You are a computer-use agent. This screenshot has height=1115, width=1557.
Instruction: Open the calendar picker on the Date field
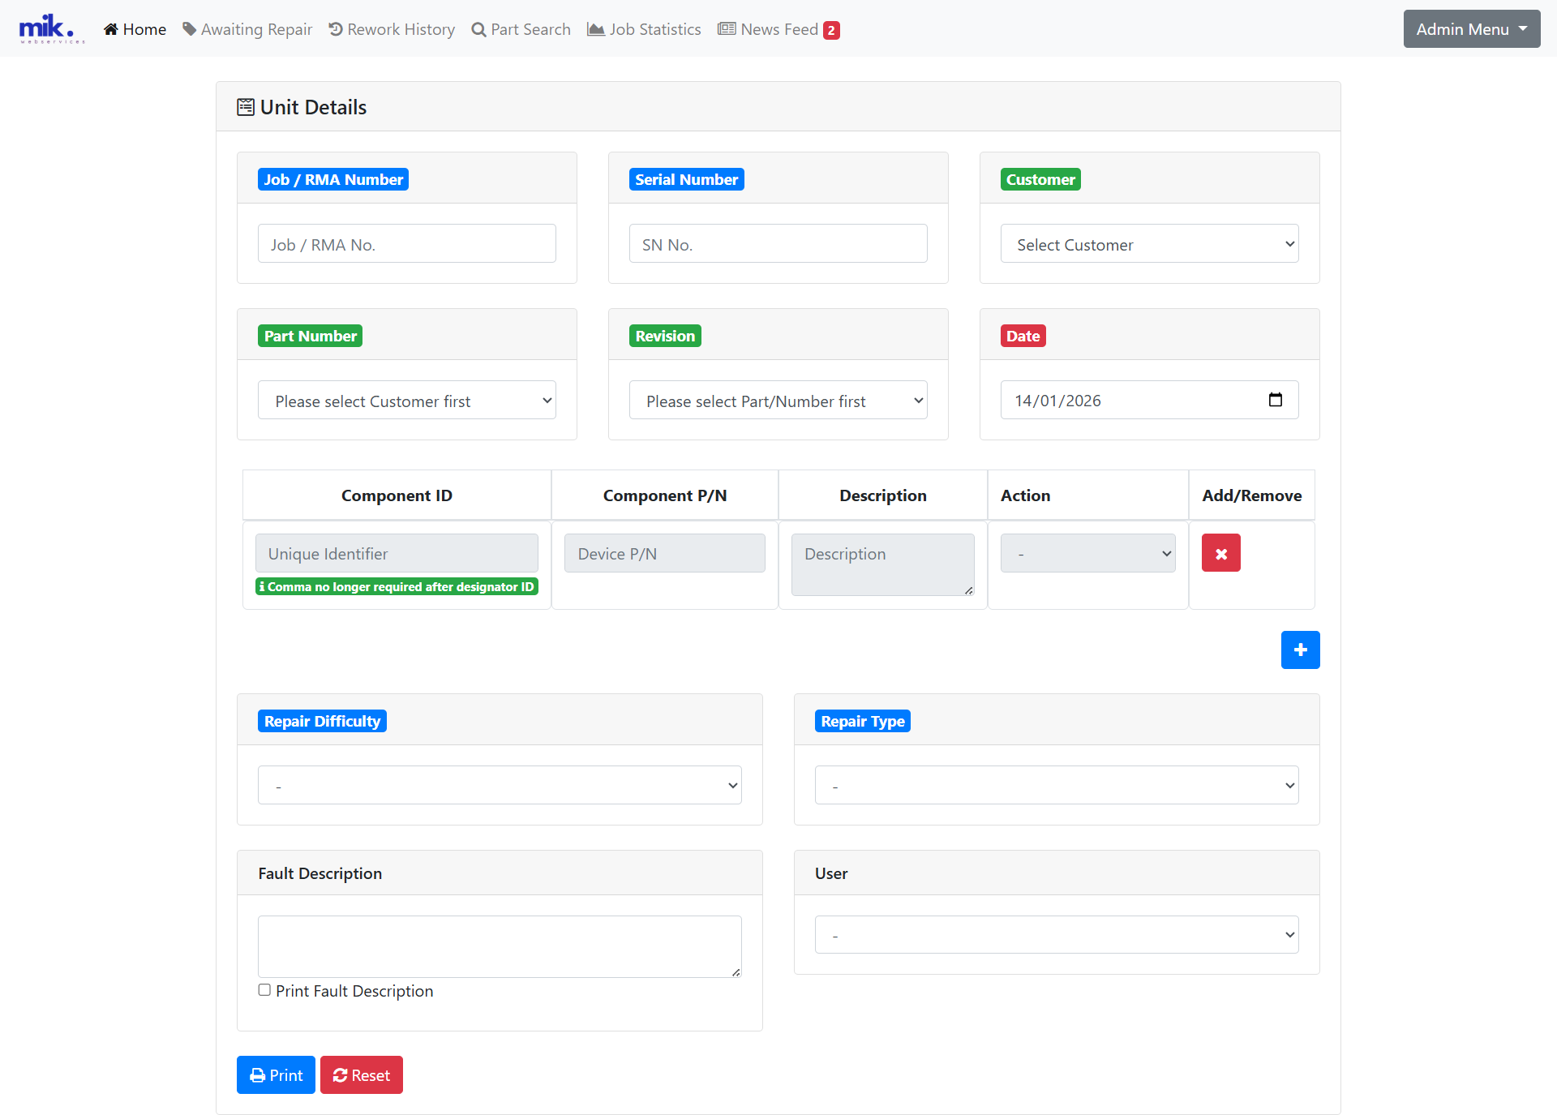click(x=1276, y=400)
